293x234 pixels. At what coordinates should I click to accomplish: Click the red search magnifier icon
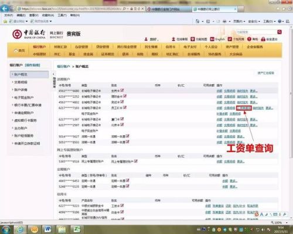click(x=280, y=32)
